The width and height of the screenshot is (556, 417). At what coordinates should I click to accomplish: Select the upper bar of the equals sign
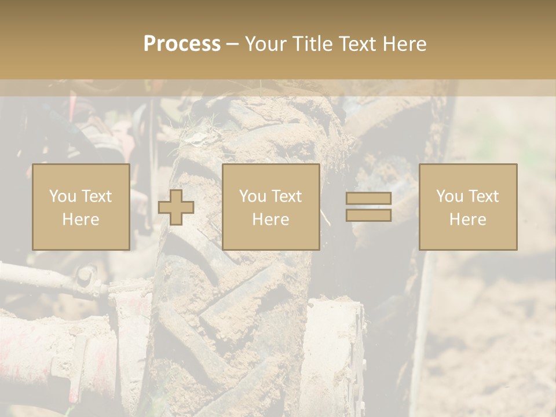click(x=368, y=198)
